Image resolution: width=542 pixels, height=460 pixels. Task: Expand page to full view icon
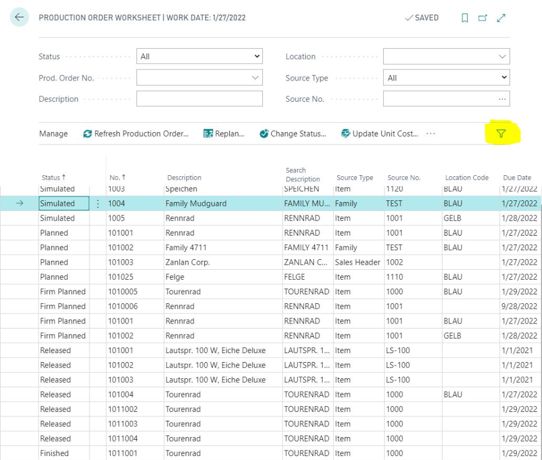click(501, 18)
